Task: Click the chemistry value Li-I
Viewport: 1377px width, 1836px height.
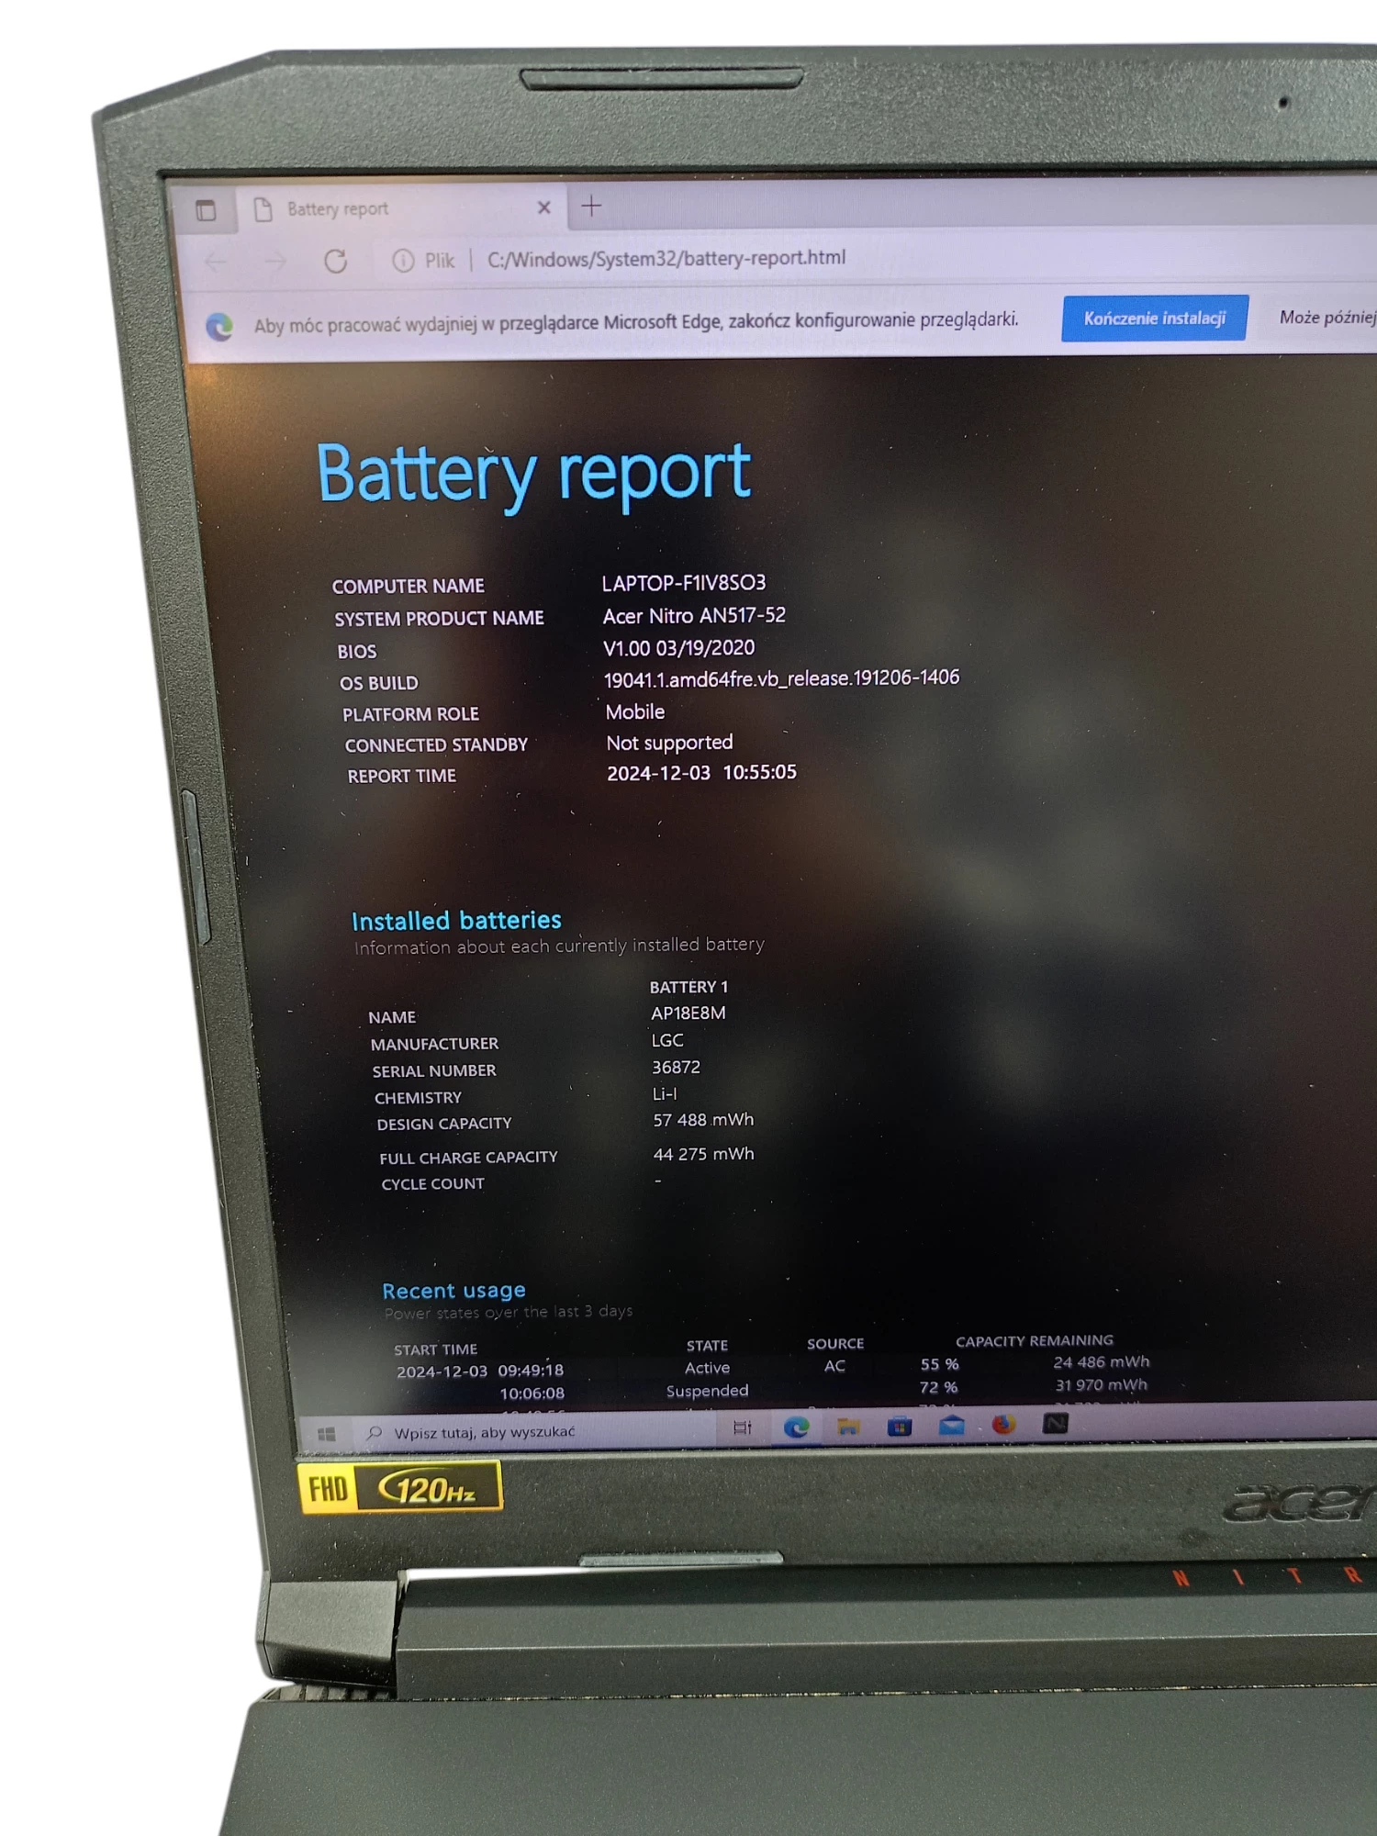Action: [665, 1094]
